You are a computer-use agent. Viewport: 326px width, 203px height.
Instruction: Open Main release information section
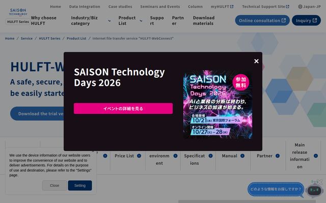pos(300,156)
